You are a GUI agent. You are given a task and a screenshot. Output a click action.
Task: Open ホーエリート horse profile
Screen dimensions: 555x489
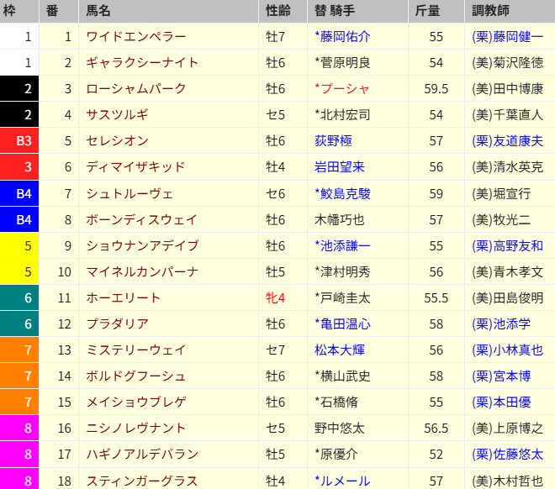coord(124,297)
